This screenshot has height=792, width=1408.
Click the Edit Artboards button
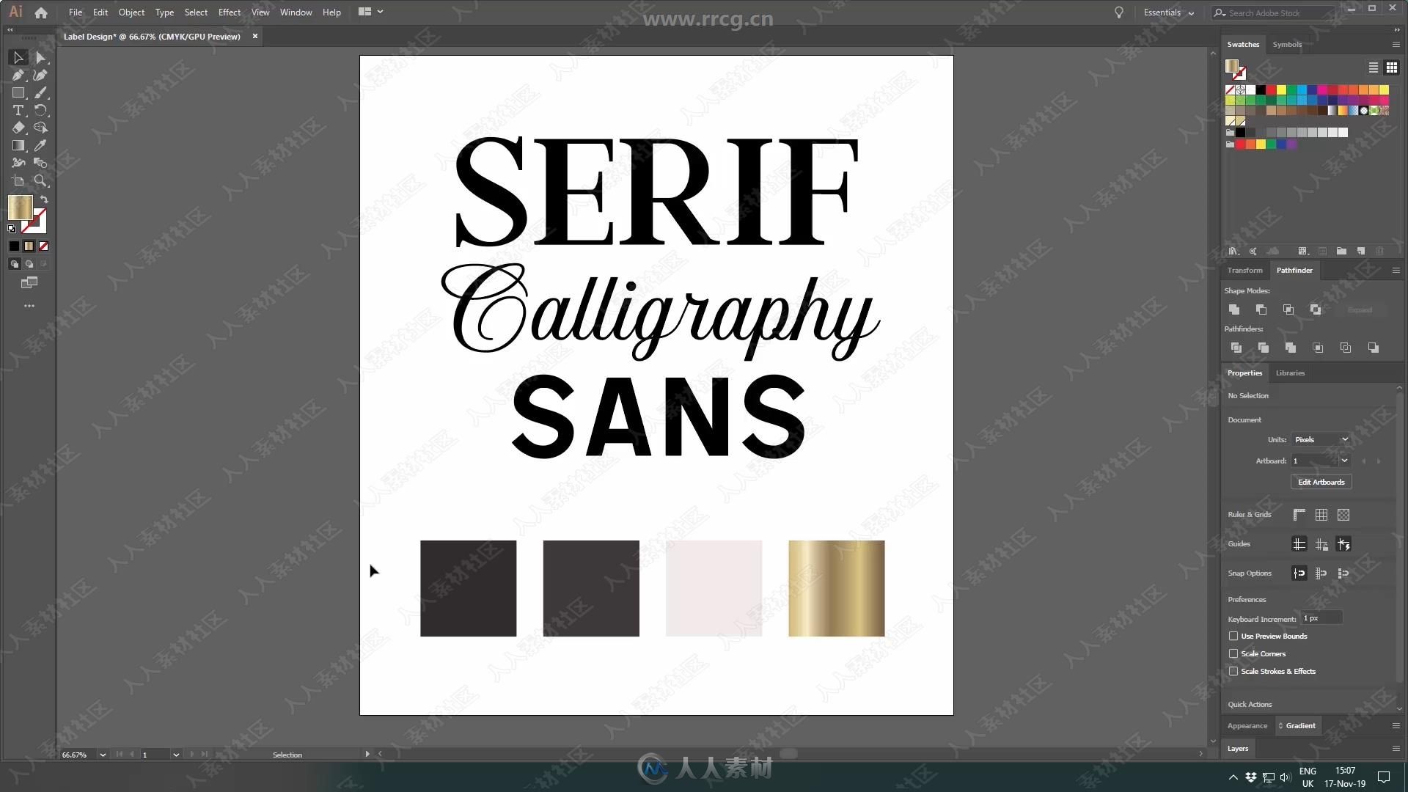(x=1319, y=482)
